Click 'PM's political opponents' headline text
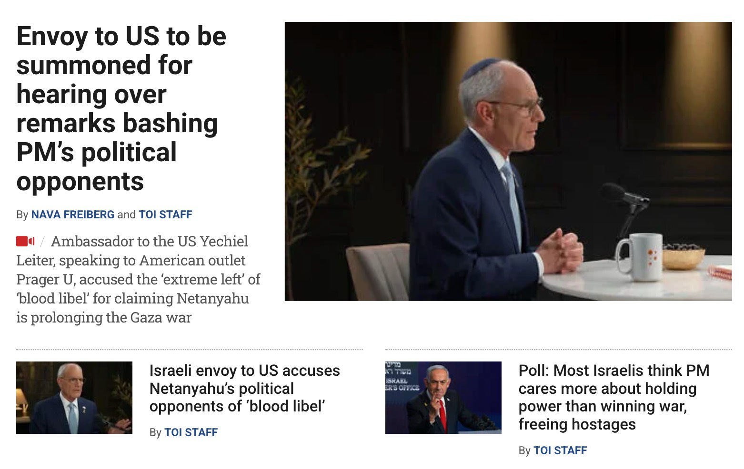Screen dimensions: 744x469 pos(96,166)
